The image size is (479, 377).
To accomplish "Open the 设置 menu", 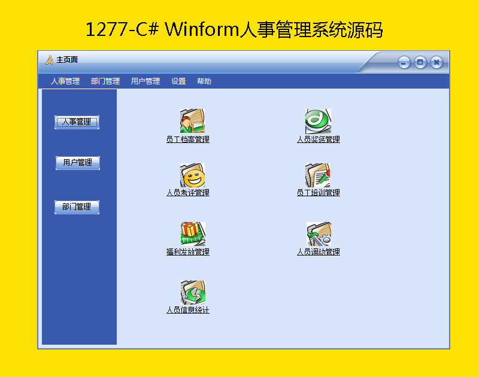I will (178, 81).
